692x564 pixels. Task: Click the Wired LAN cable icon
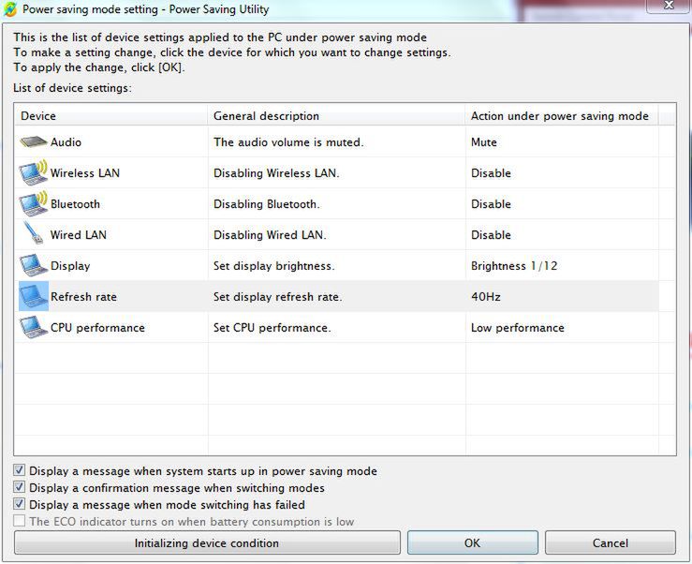tap(34, 232)
